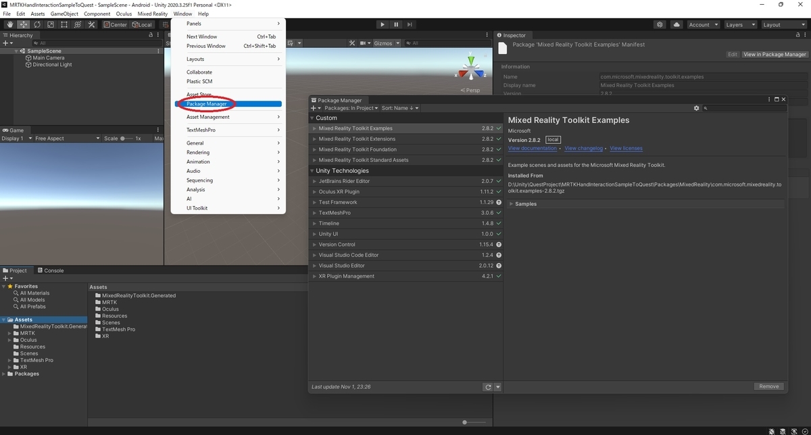811x435 pixels.
Task: Select the Move tool
Action: [24, 24]
